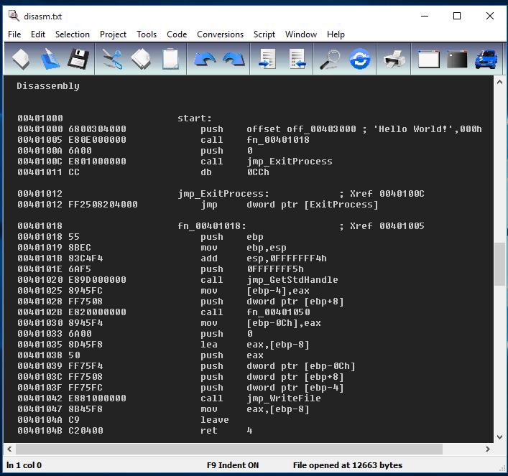Viewport: 508px width, 476px height.
Task: Open the Conversions menu
Action: tap(220, 34)
